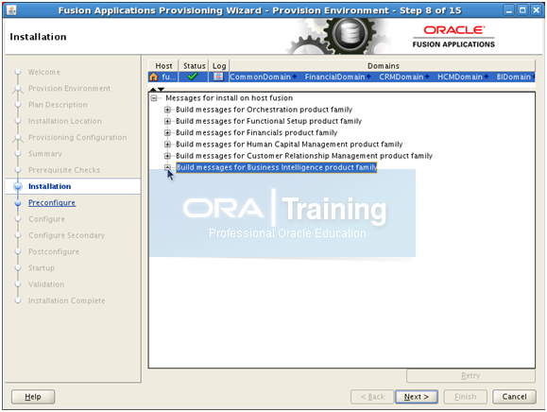Expand Orchestration product family messages
The height and width of the screenshot is (412, 547).
click(x=167, y=110)
